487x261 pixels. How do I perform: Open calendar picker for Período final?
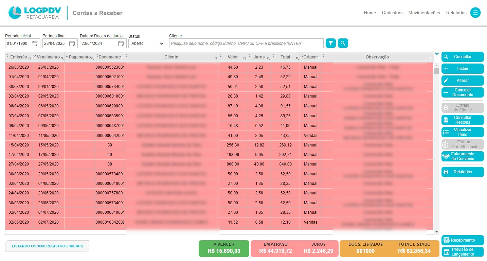tap(72, 43)
